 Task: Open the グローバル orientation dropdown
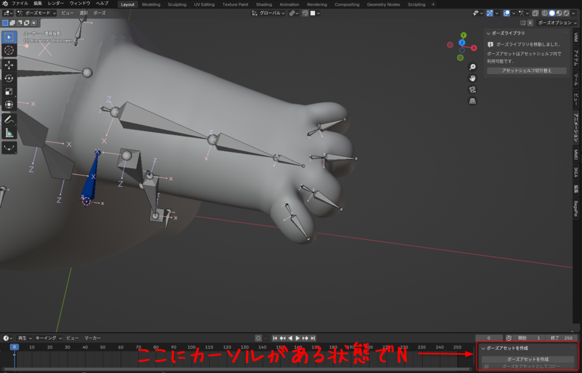click(x=268, y=13)
